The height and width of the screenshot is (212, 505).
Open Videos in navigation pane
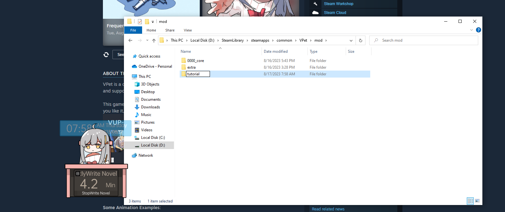(147, 130)
